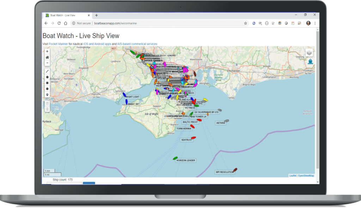This screenshot has width=361, height=208.
Task: Click the edit layers icon
Action: coord(47,103)
